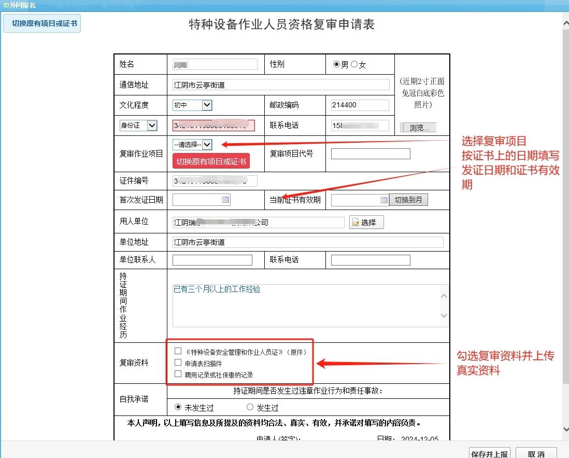Click the applicant 联系电话 field starting 158
Viewport: 569px width, 458px height.
pos(360,126)
